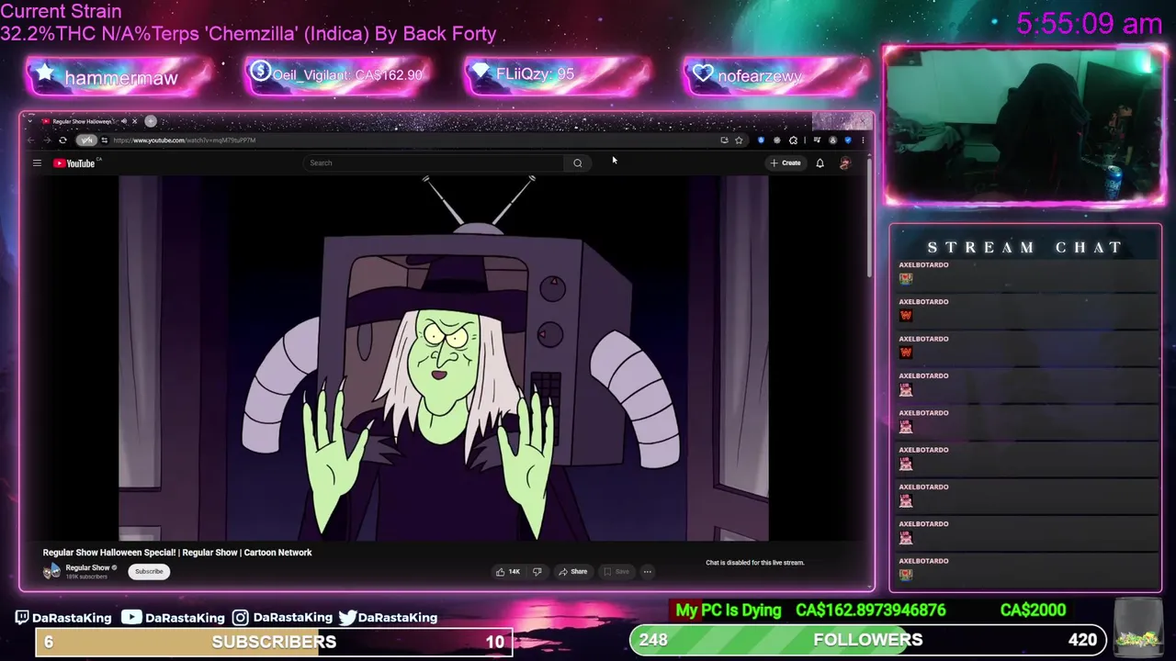Go forward using the browser forward arrow

[47, 140]
